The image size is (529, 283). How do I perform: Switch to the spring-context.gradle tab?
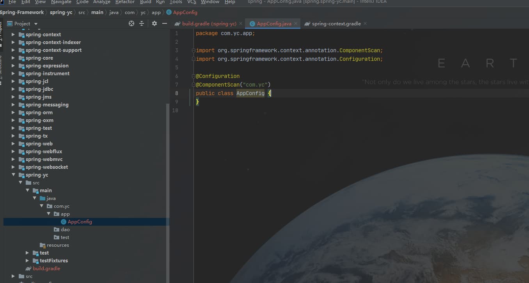click(336, 24)
